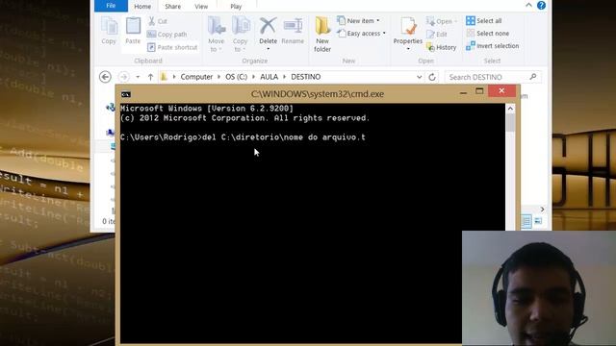Click Select all in ribbon
Viewport: 616px width, 346px height.
tap(483, 20)
